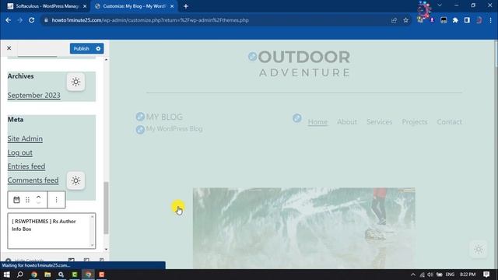
Task: Open Windows taskbar search
Action: coord(20,275)
